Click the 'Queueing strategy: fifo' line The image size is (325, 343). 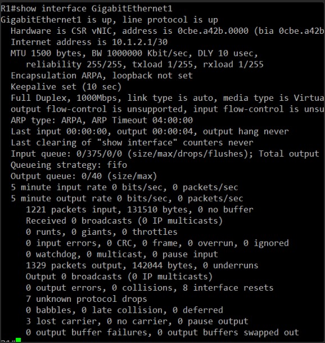[69, 164]
